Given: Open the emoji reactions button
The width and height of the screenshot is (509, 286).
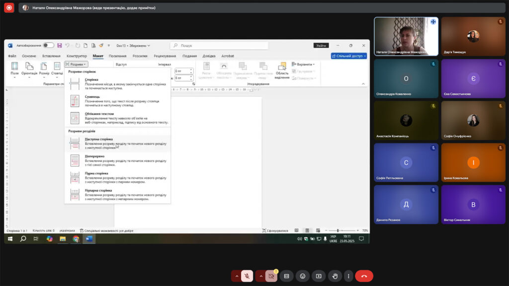Looking at the screenshot, I should [x=303, y=276].
